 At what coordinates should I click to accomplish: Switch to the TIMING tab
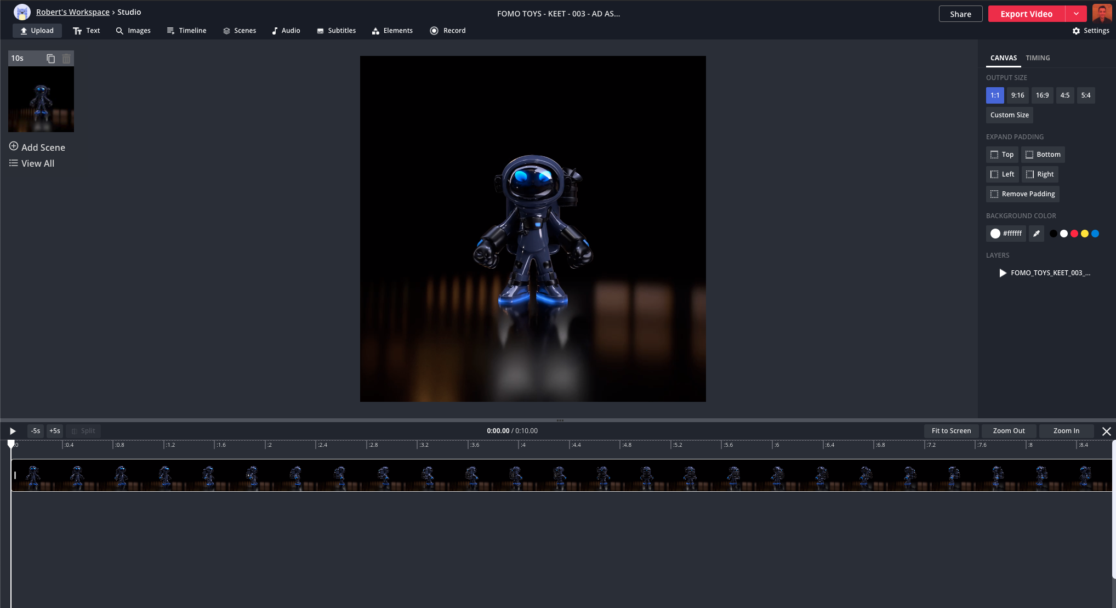[1038, 58]
